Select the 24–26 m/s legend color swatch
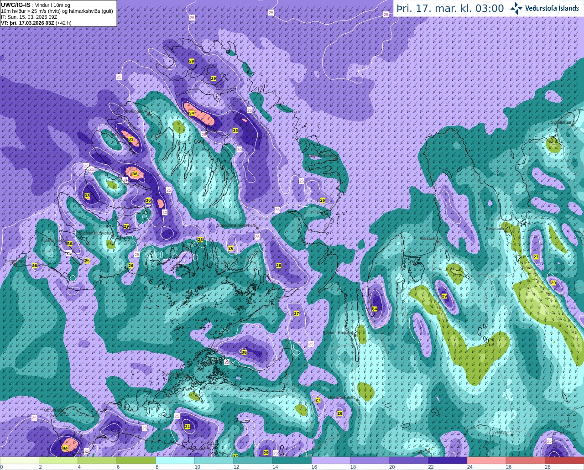Screen dimensions: 584x470 click(x=487, y=460)
